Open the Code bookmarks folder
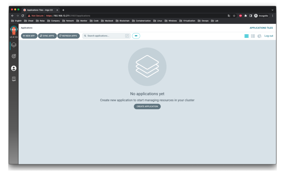The height and width of the screenshot is (176, 285). point(94,21)
